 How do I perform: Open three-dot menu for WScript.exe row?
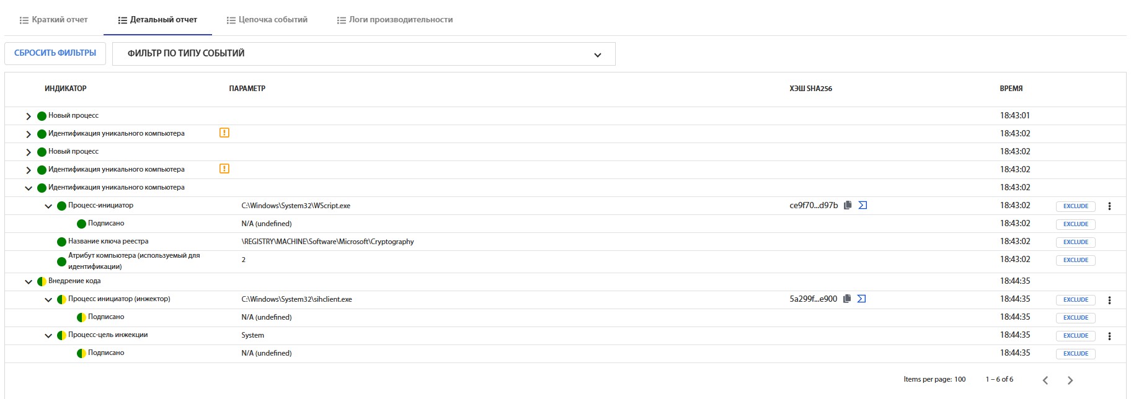(1109, 206)
